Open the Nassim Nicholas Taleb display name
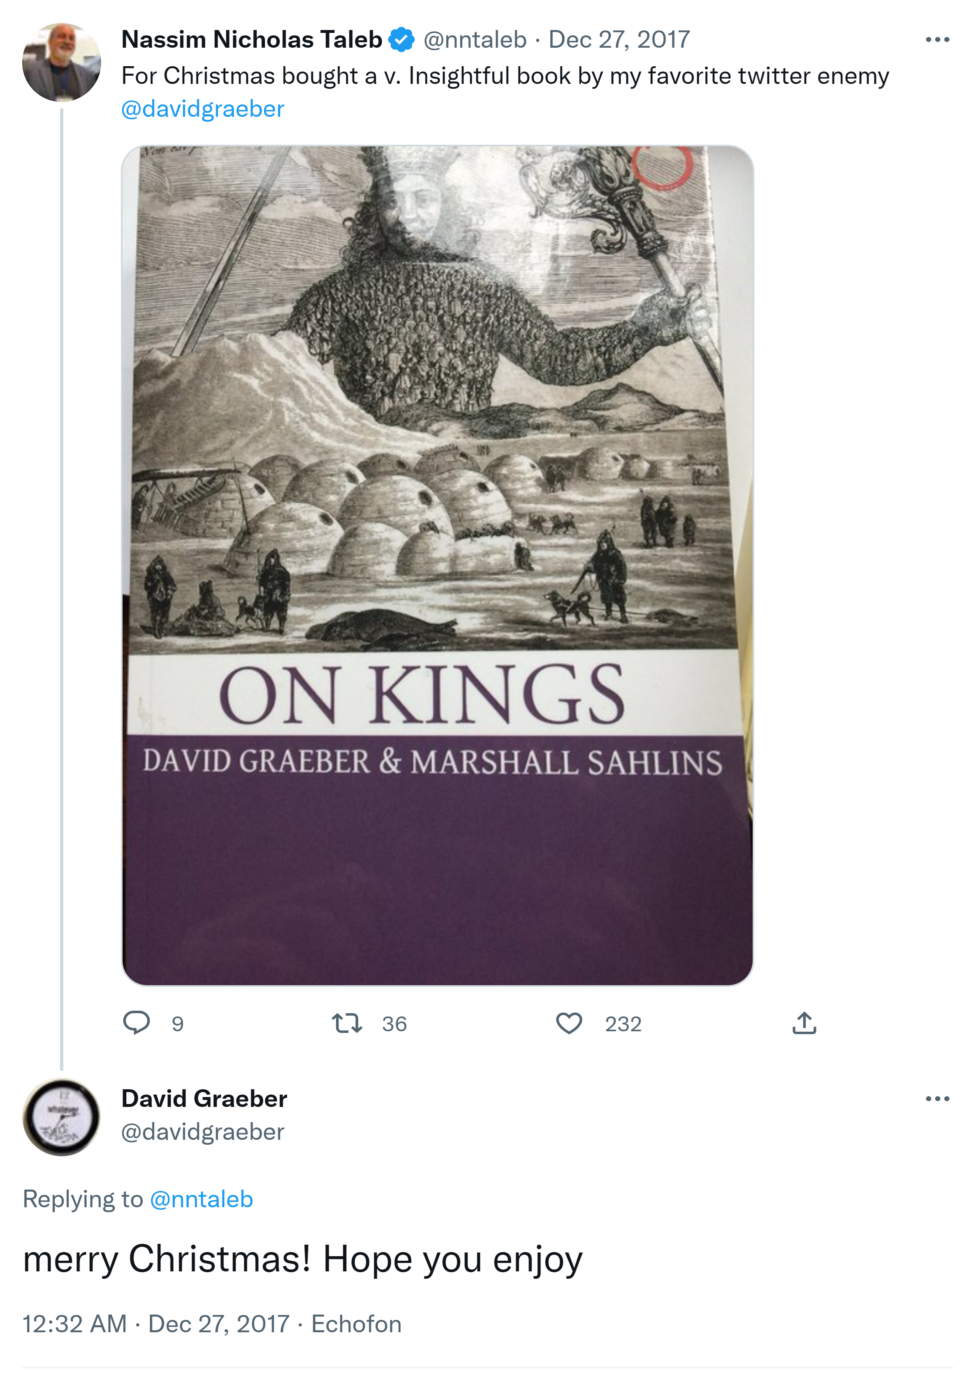This screenshot has height=1382, width=962. [252, 40]
